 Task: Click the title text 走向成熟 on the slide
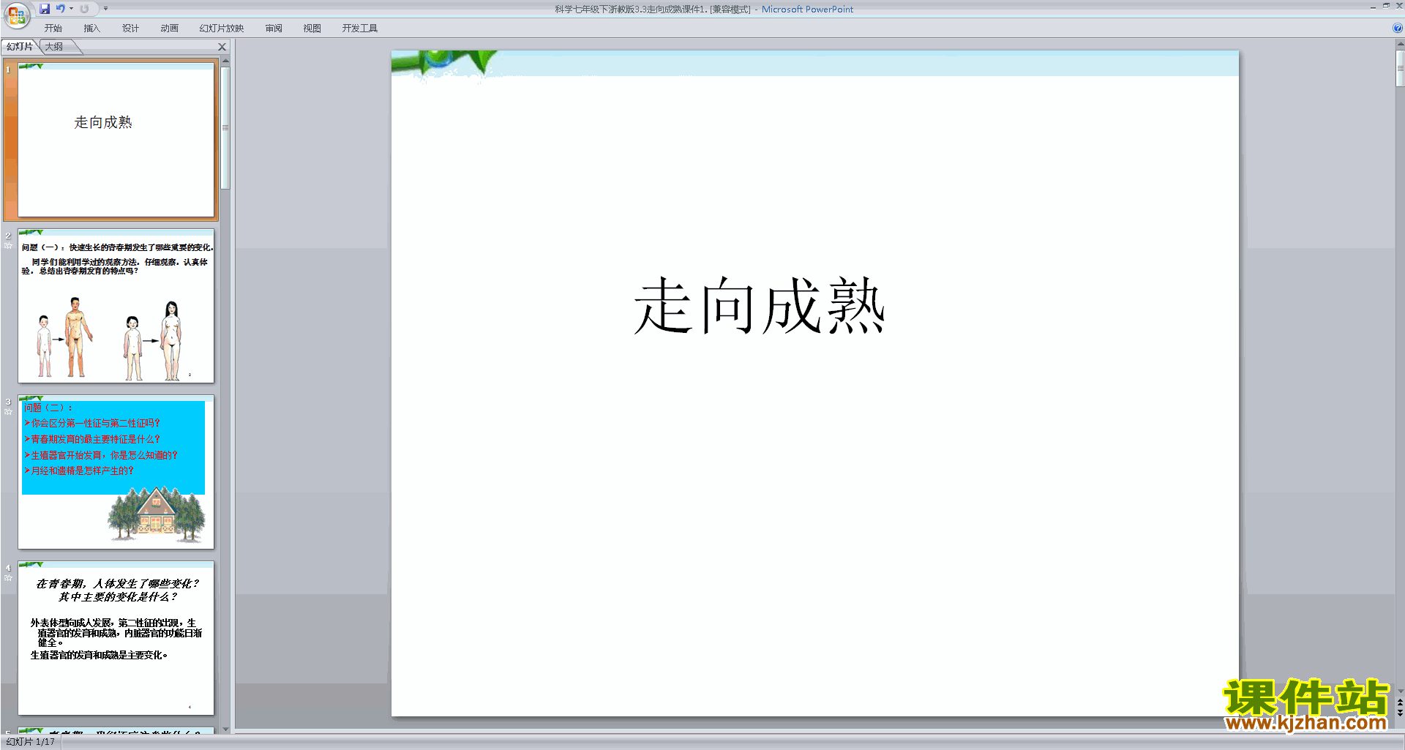pyautogui.click(x=760, y=306)
